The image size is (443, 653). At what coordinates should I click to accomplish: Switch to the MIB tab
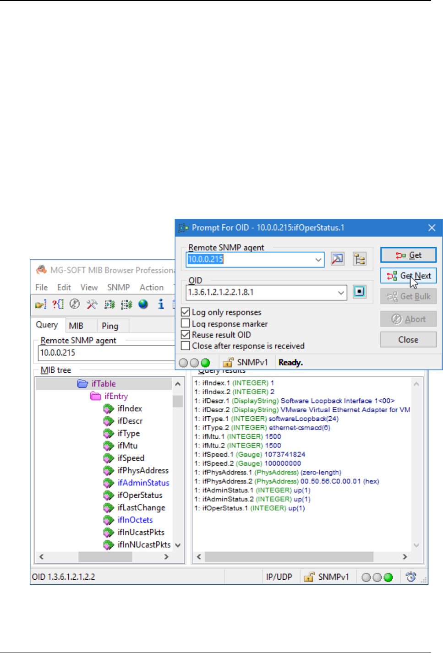tap(76, 326)
